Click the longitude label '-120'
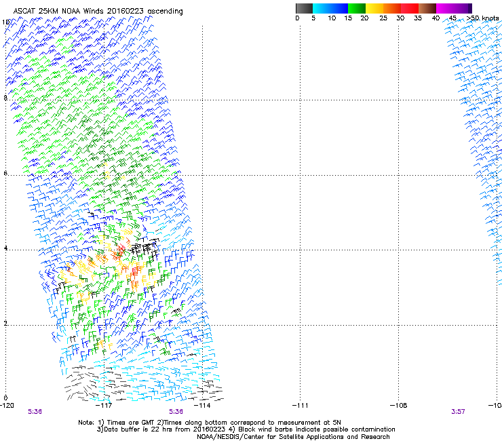This screenshot has width=502, height=441. pyautogui.click(x=7, y=406)
